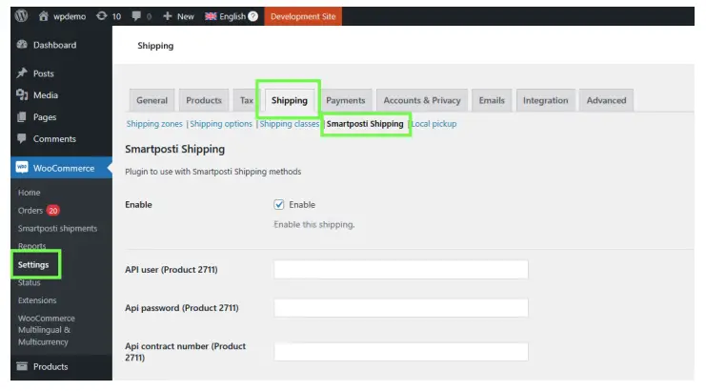Click the Dashboard gauge icon
The width and height of the screenshot is (706, 391).
pos(22,45)
